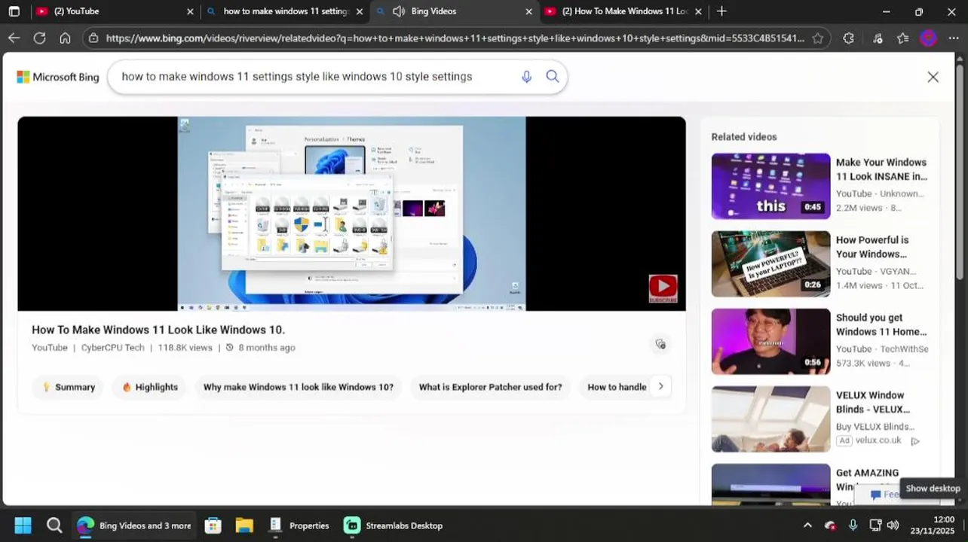Screen dimensions: 968x542
Task: Open 'VELUX Window Blinds - VELUX...' ad title
Action: point(873,402)
